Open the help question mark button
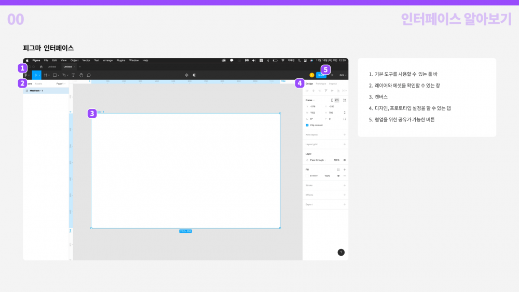 341,252
